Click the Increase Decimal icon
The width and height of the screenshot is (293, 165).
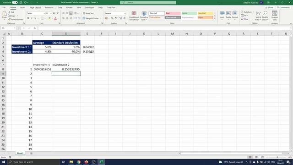pyautogui.click(x=120, y=18)
